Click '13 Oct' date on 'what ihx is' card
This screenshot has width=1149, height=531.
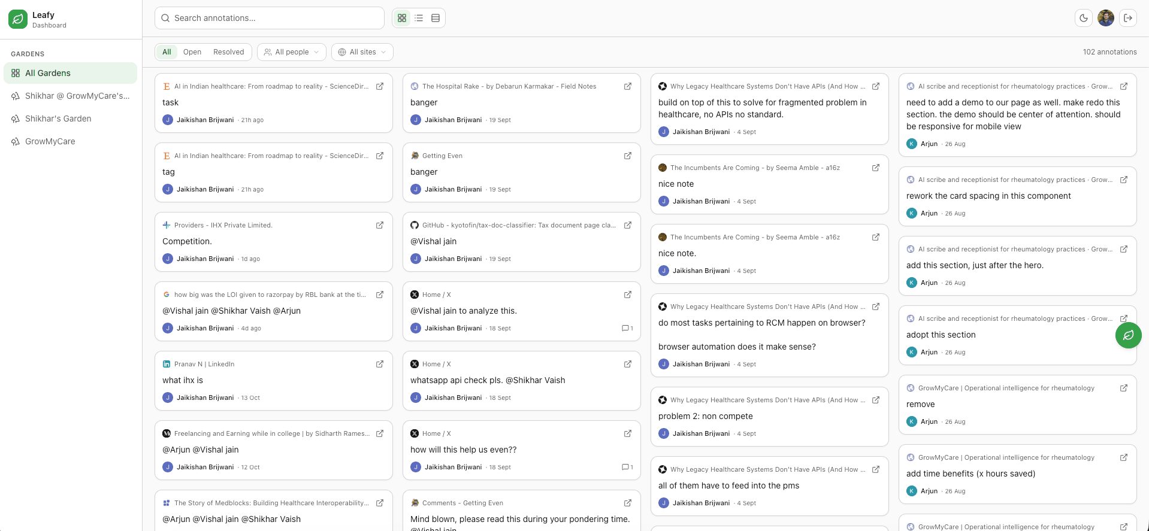[x=250, y=398]
